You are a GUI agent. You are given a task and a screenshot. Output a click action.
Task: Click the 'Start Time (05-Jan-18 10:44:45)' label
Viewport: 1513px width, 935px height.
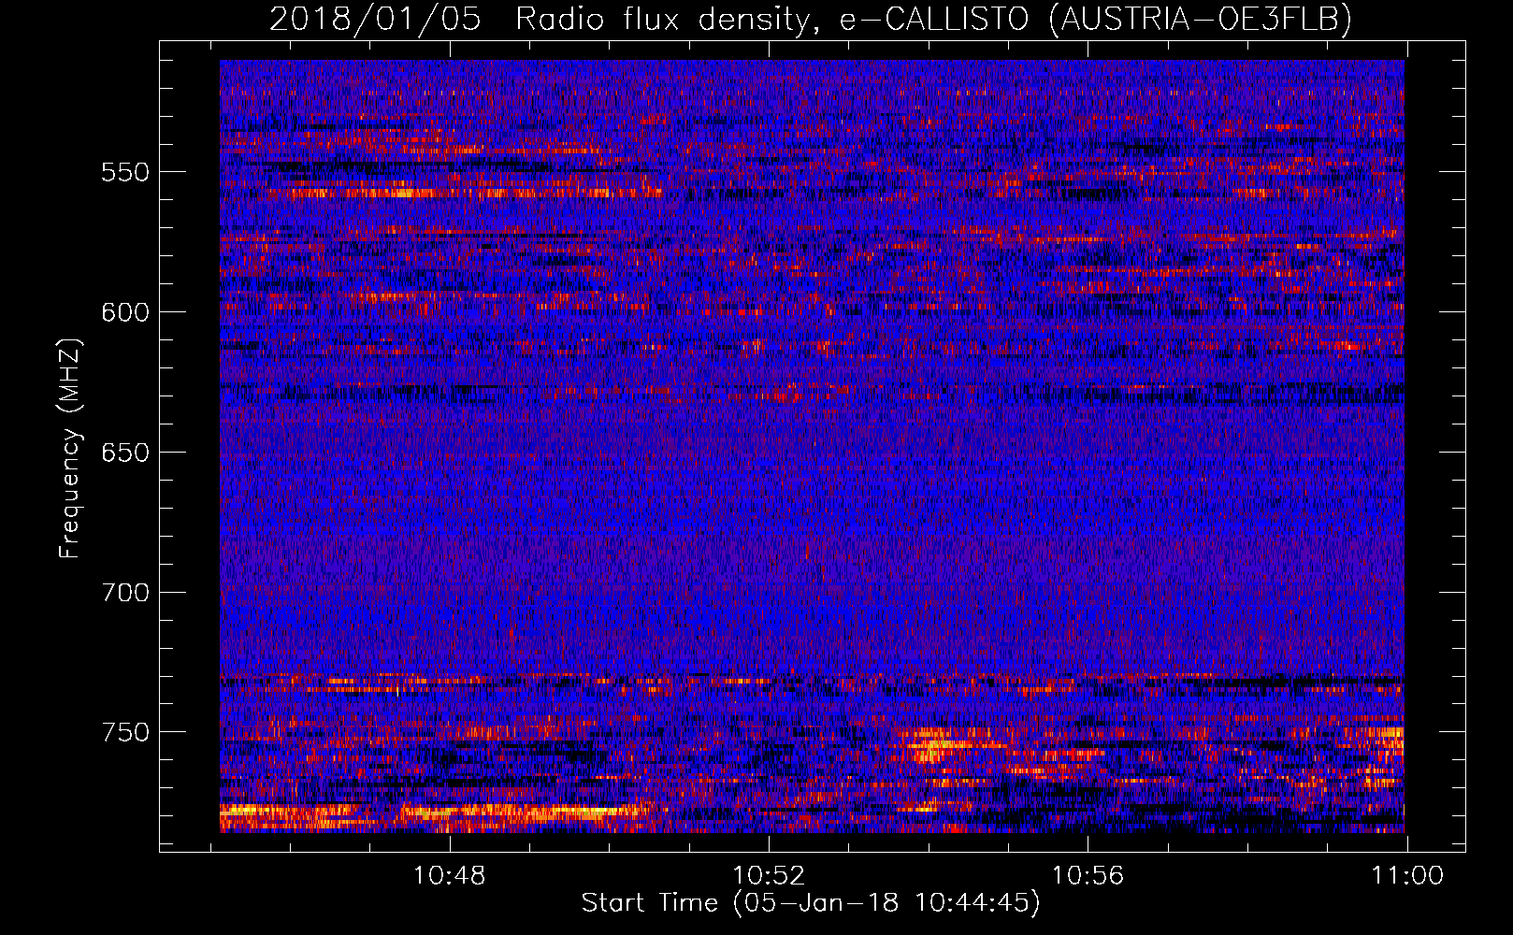click(x=810, y=903)
